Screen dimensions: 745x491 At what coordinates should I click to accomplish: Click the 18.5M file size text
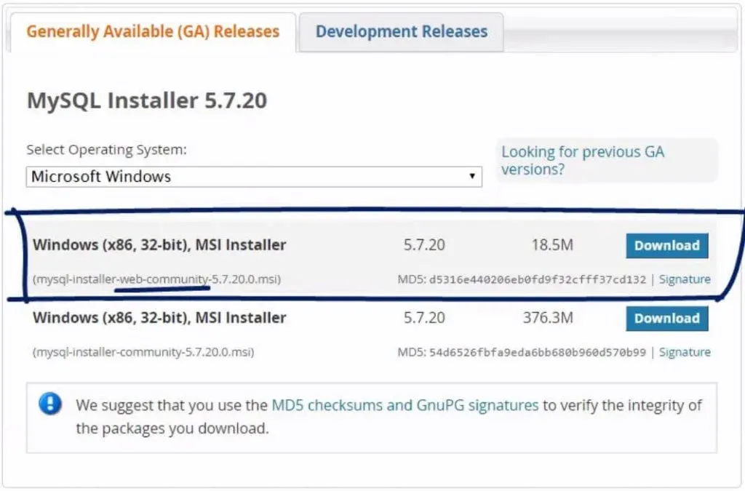pos(552,246)
